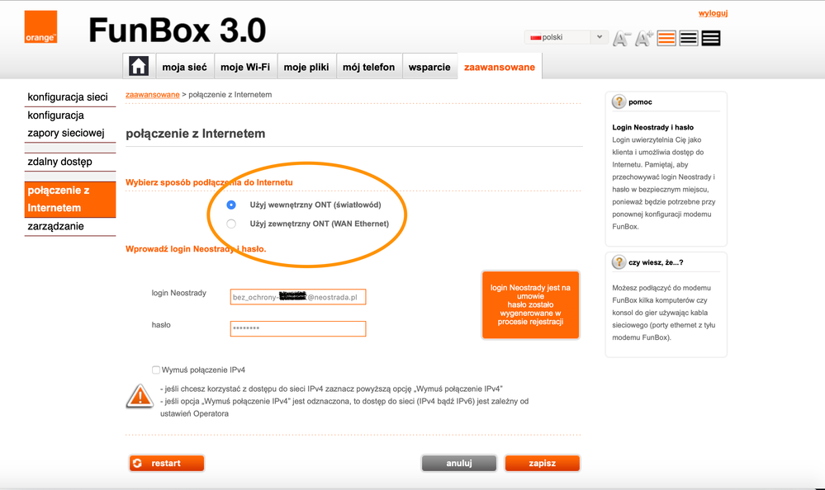The height and width of the screenshot is (490, 825).
Task: Click the 'czy wiesz, że' question icon
Action: 619,261
